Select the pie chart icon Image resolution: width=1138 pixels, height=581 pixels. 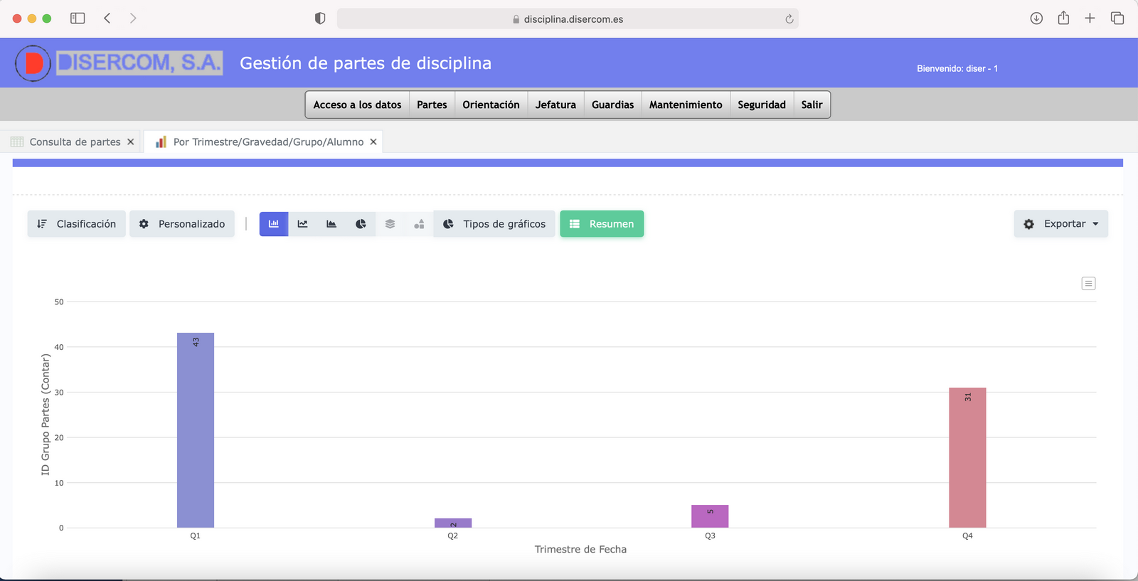pos(361,224)
